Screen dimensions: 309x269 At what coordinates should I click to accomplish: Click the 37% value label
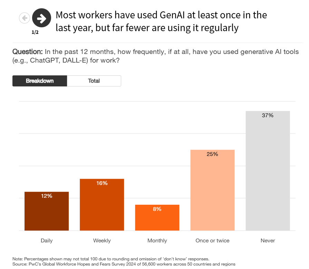268,115
